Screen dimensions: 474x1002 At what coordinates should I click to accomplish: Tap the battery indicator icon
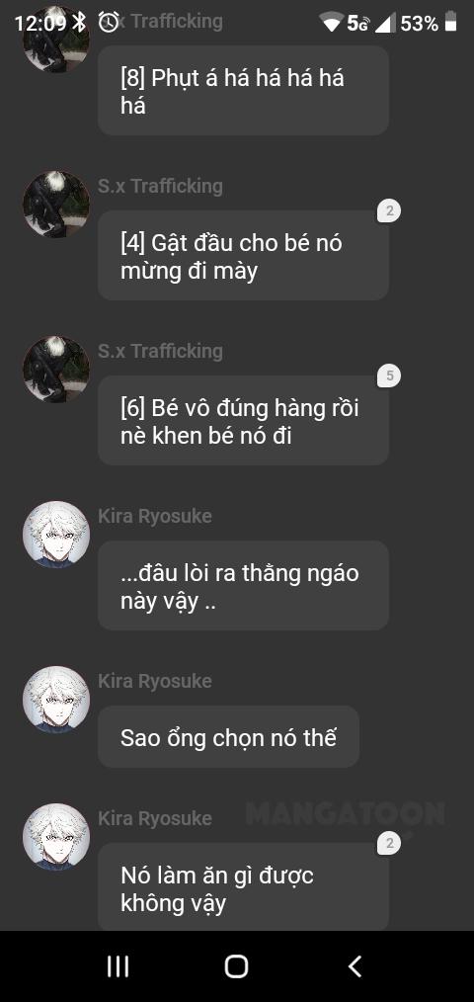tap(451, 21)
